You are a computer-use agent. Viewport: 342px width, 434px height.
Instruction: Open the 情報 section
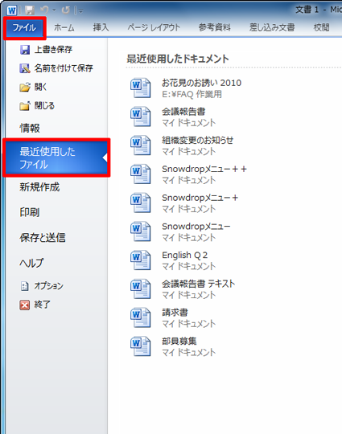[30, 128]
